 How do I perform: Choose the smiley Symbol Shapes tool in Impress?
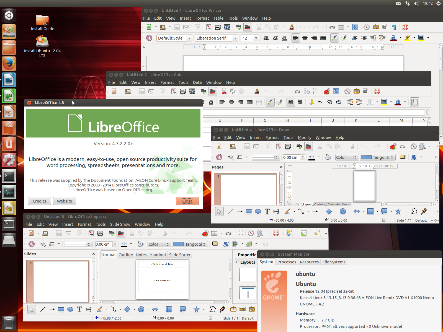click(x=141, y=309)
